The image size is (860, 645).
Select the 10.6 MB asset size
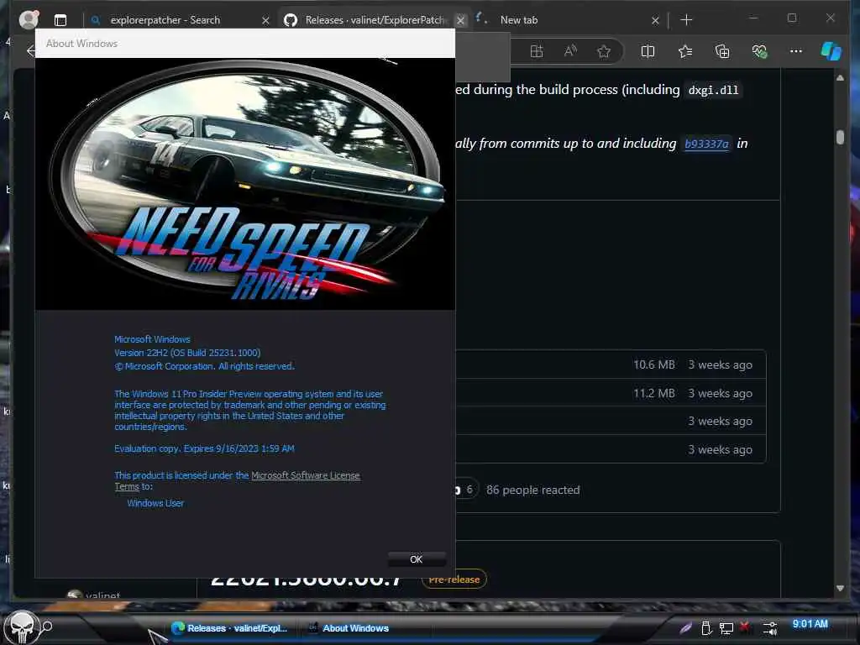(x=653, y=364)
